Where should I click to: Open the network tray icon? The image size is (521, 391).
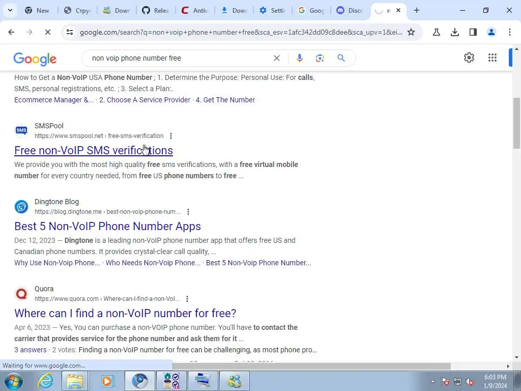(457, 381)
